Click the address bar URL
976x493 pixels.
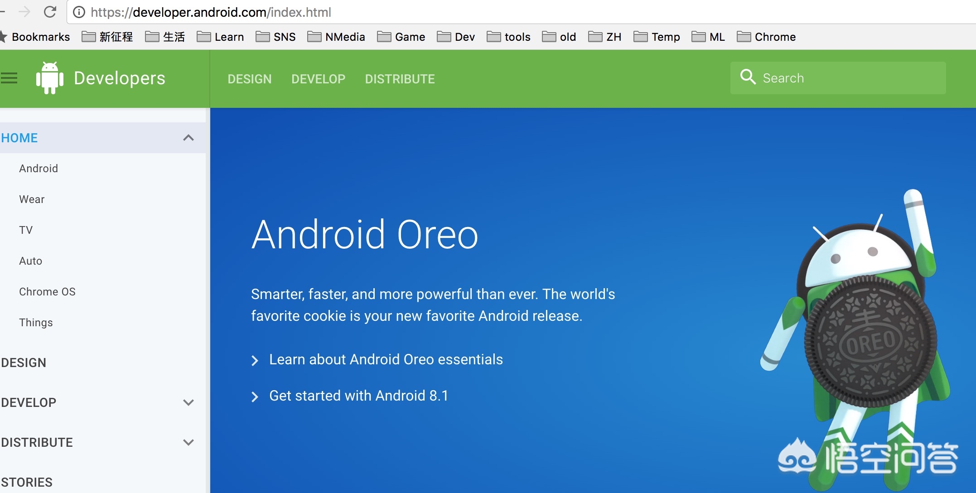211,12
